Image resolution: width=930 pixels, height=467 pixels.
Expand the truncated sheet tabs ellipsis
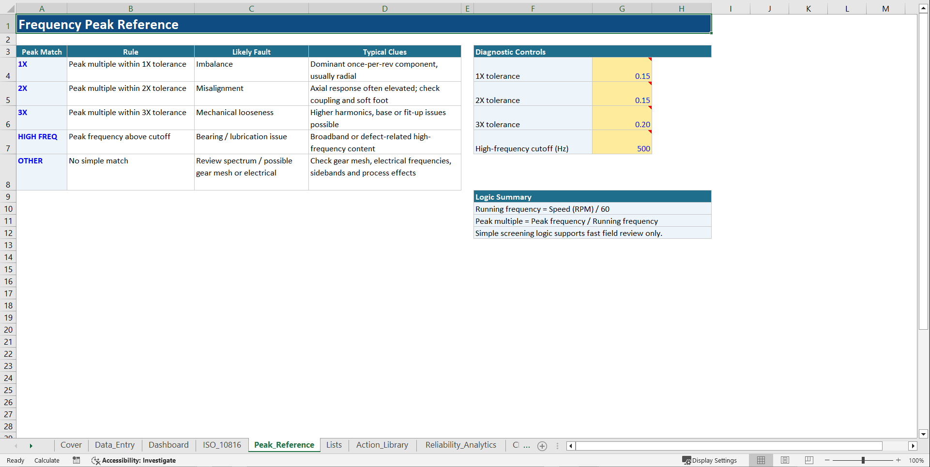pos(527,446)
